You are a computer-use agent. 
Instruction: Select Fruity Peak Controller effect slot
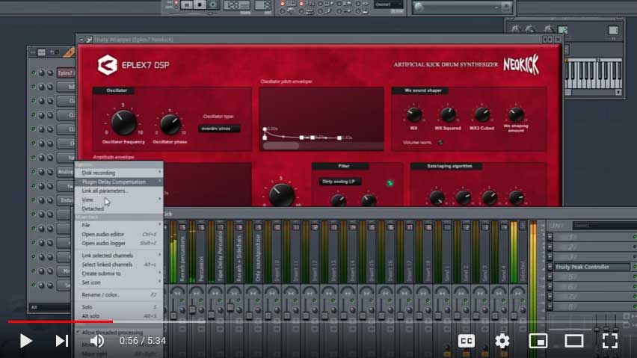(592, 267)
